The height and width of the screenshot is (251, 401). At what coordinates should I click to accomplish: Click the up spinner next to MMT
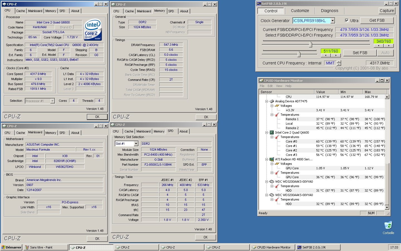(x=339, y=62)
